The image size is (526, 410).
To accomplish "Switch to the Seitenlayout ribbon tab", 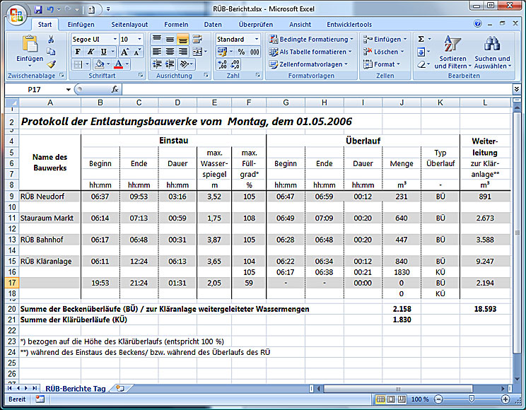I will tap(129, 25).
